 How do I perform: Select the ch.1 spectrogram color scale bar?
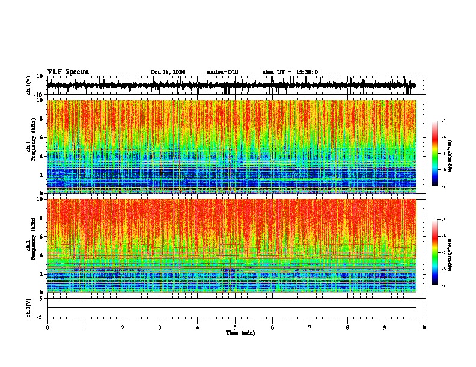[435, 154]
